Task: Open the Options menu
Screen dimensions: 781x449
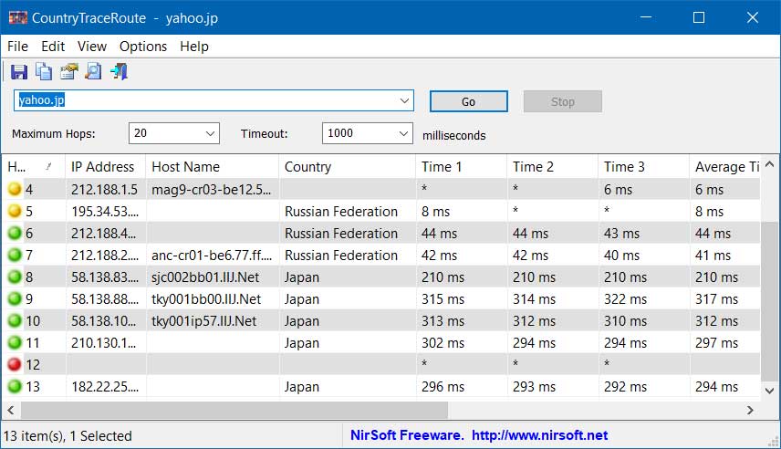Action: click(143, 47)
